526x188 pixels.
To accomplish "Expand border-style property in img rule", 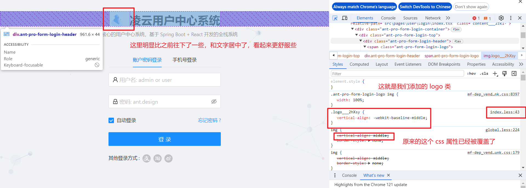I will (370, 141).
